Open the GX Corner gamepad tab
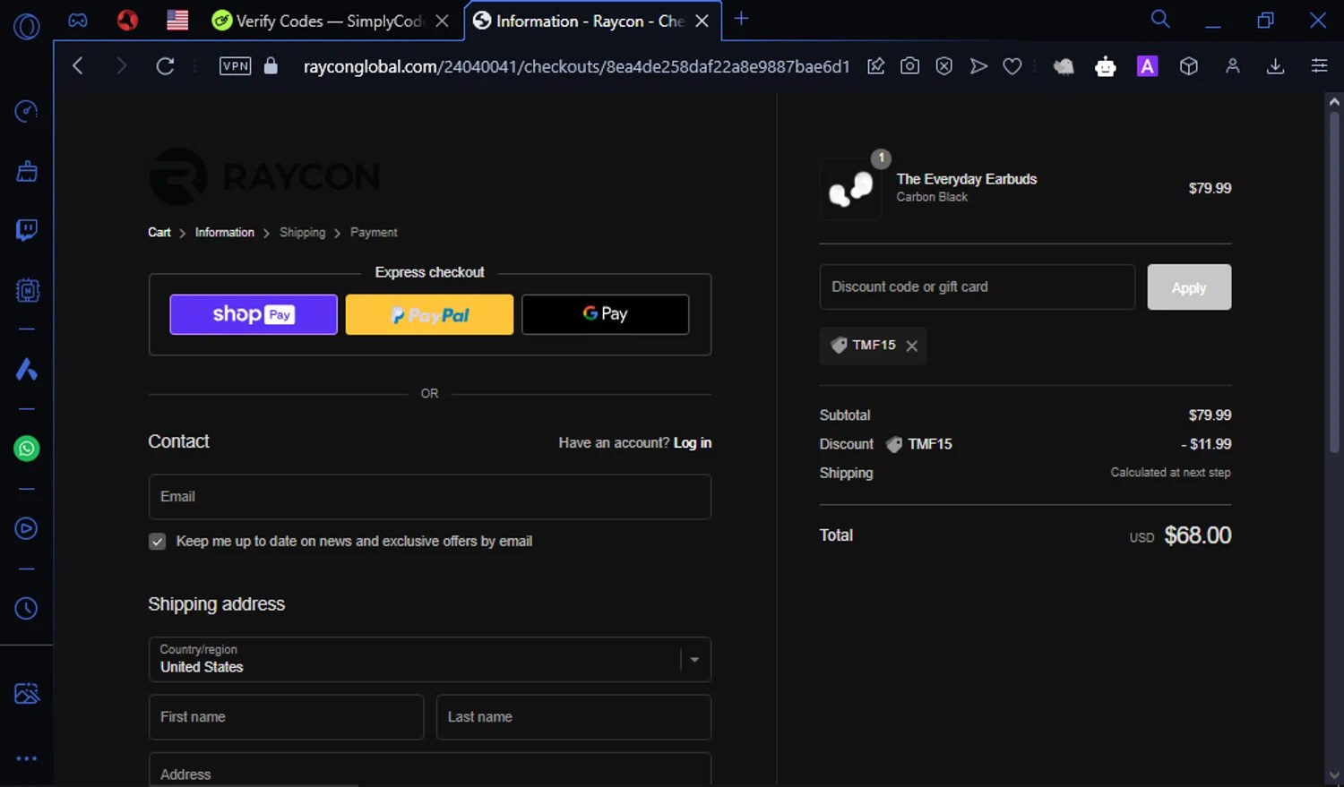The image size is (1344, 787). pos(78,20)
